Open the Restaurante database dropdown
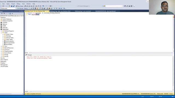175x98 pixels. tap(15, 8)
